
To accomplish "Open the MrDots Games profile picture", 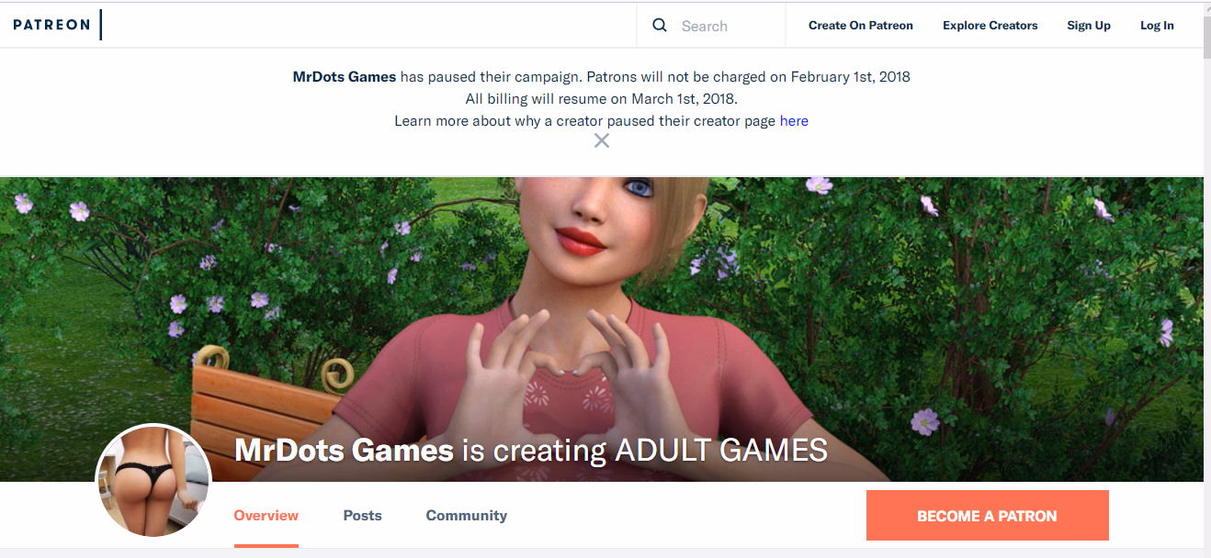I will tap(154, 481).
